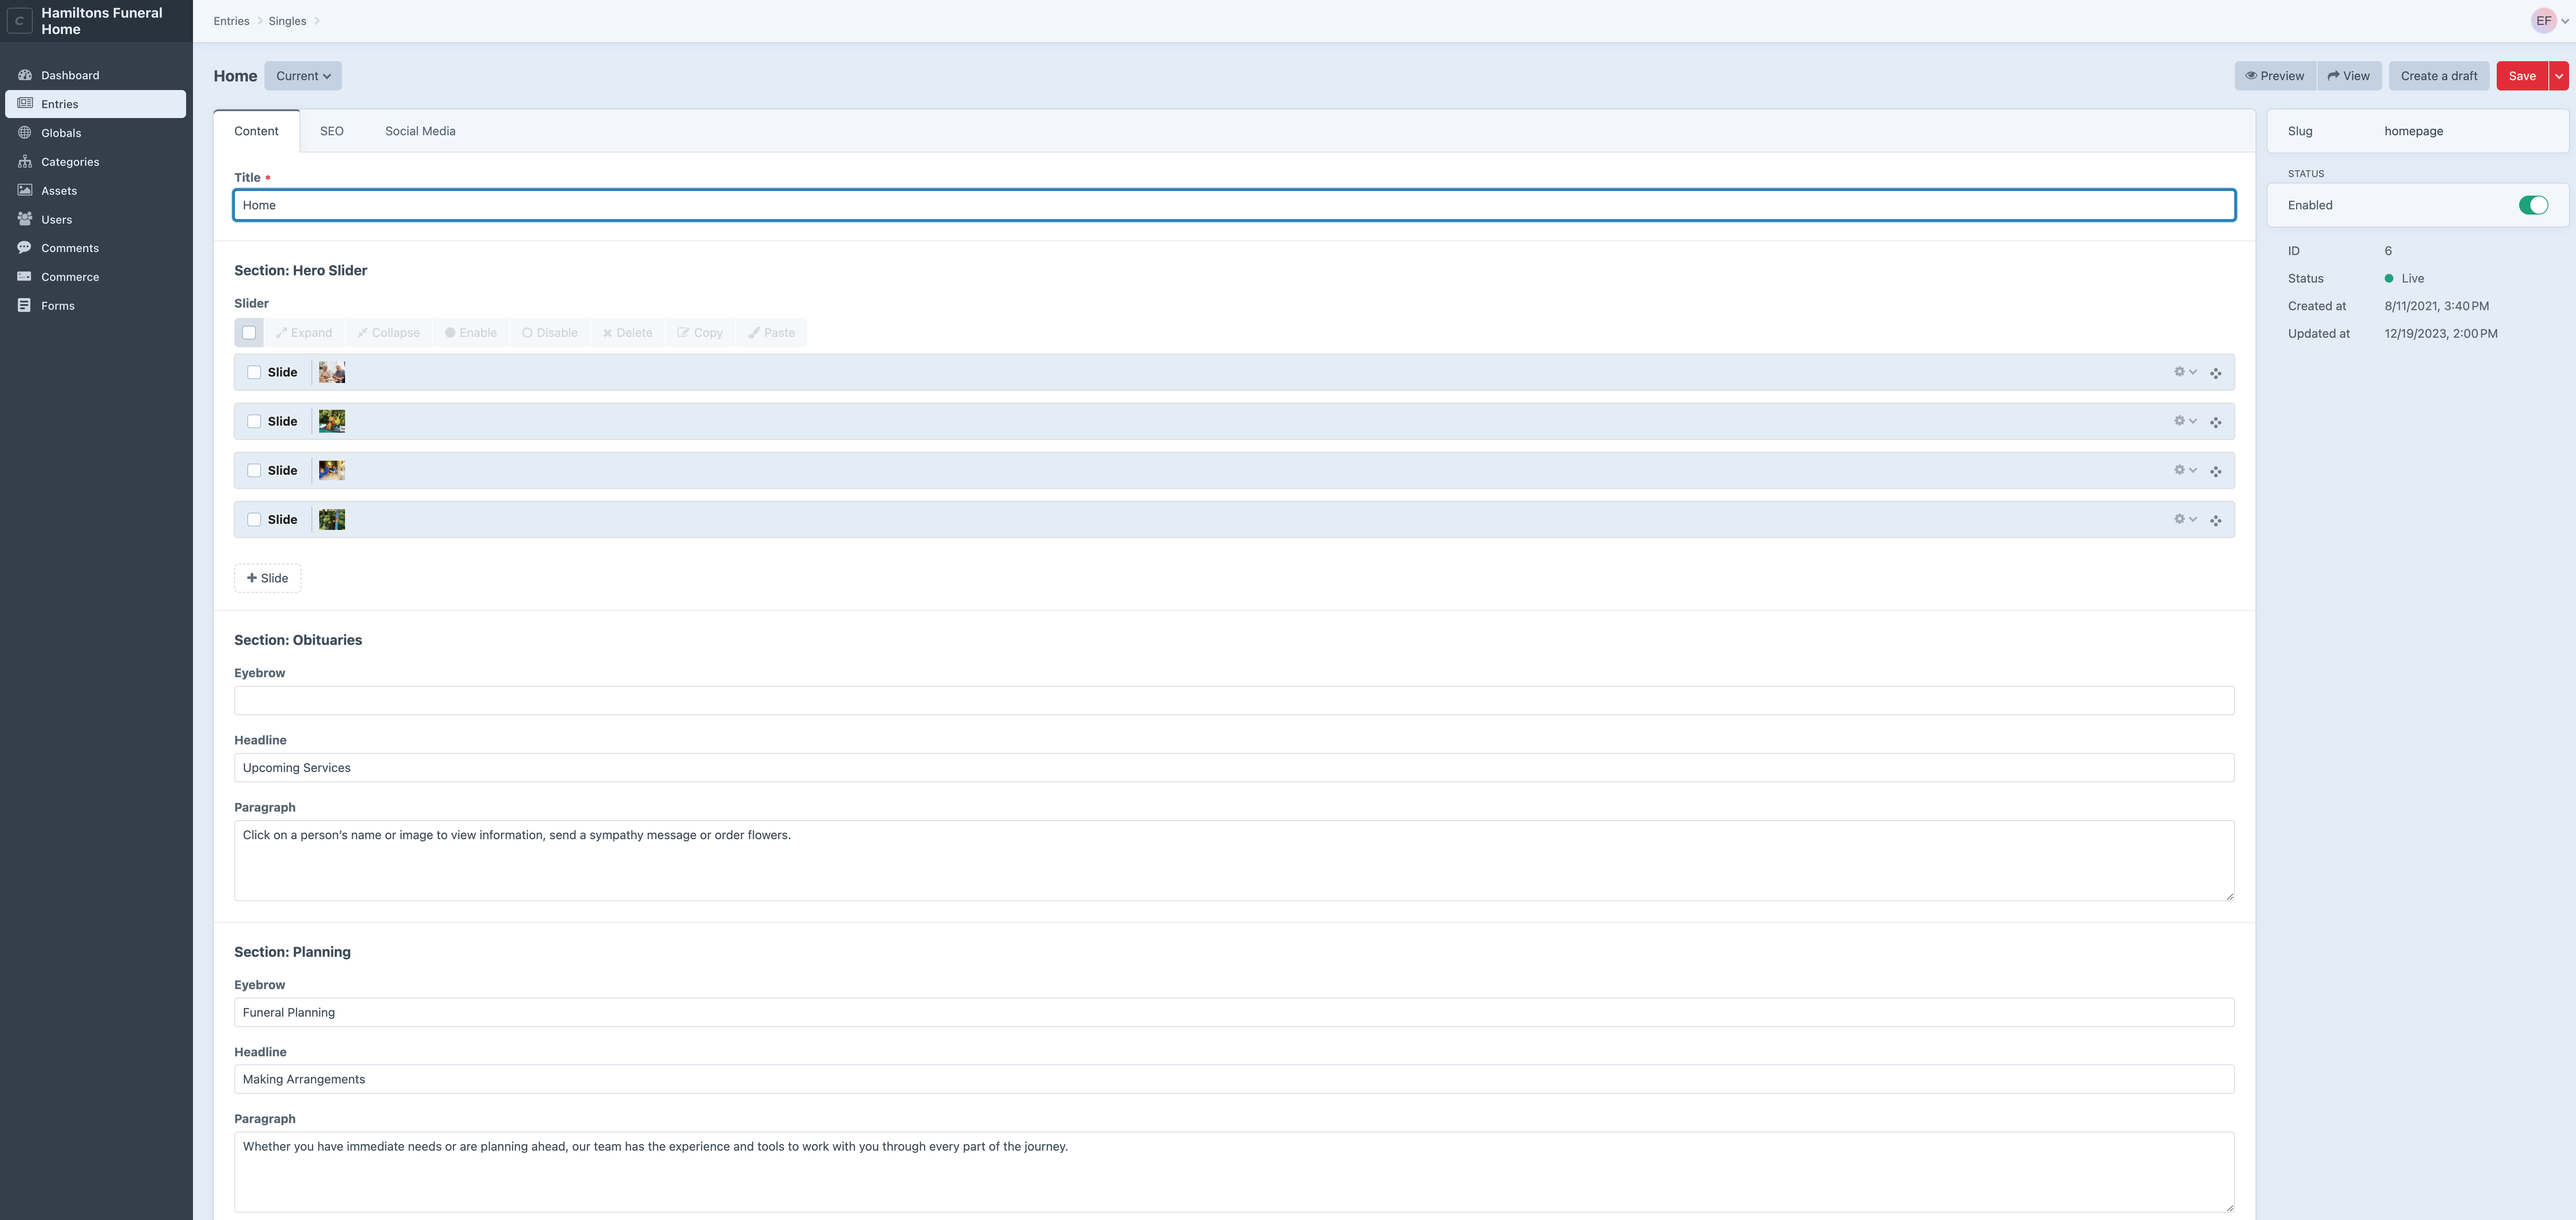Viewport: 2576px width, 1220px height.
Task: Grab the move handle on fourth Slide
Action: coord(2216,520)
